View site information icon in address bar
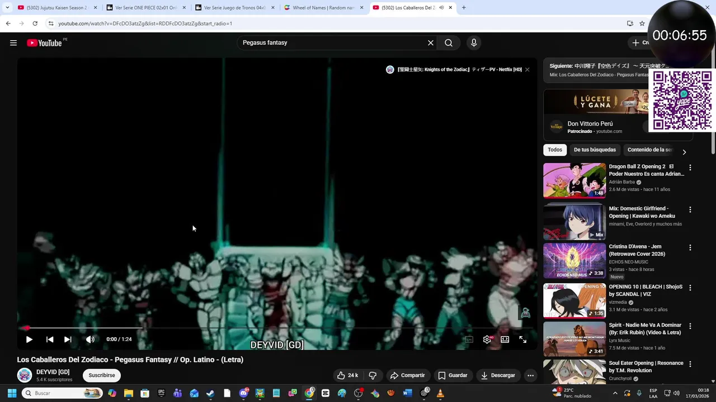The width and height of the screenshot is (716, 402). point(51,23)
